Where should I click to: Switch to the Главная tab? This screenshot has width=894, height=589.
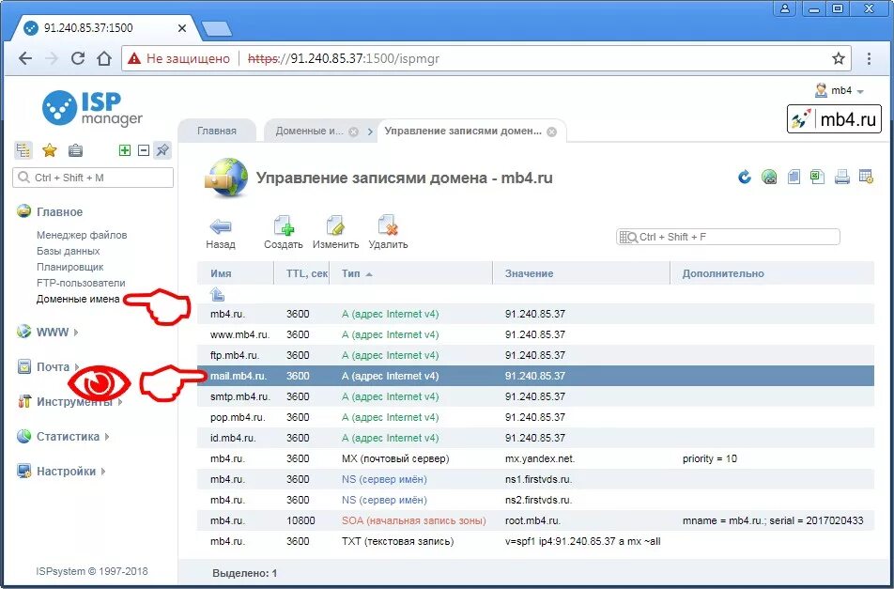pos(217,132)
